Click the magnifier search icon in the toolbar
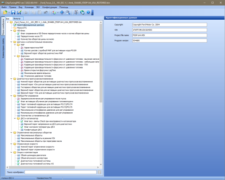This screenshot has width=225, height=180. click(68, 12)
